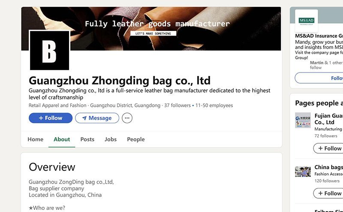Click the Fujian company logo thumbnail
Image resolution: width=343 pixels, height=212 pixels.
[303, 120]
